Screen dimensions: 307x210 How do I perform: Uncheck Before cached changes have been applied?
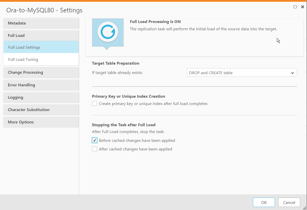[95, 140]
